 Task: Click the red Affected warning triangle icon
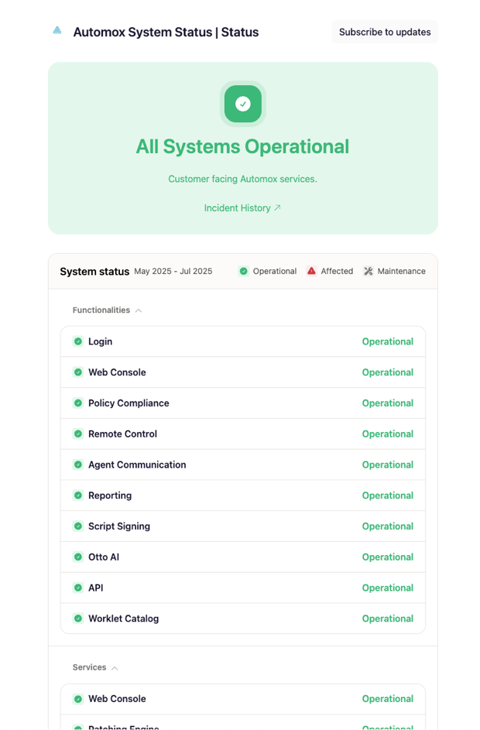[x=311, y=271]
